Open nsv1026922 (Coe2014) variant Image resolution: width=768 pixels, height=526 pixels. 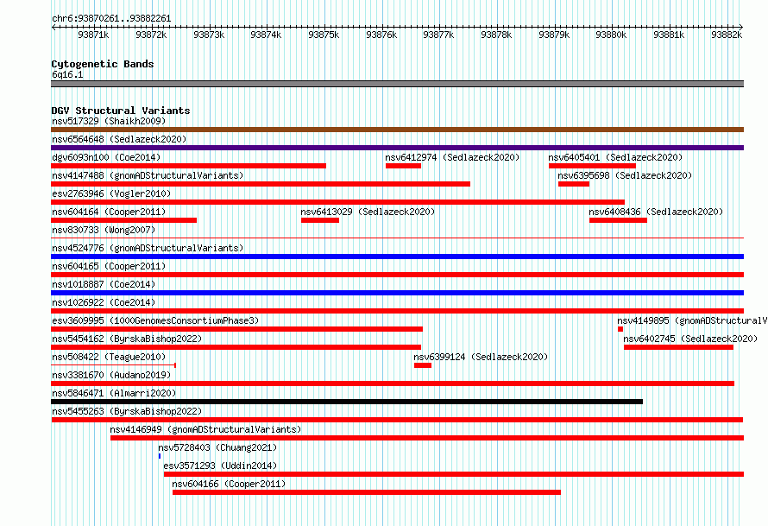pyautogui.click(x=104, y=302)
